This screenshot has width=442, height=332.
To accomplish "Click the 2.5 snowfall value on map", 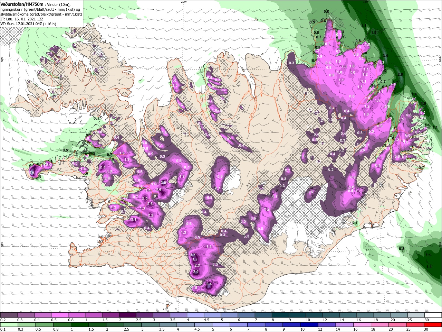I will (x=145, y=198).
